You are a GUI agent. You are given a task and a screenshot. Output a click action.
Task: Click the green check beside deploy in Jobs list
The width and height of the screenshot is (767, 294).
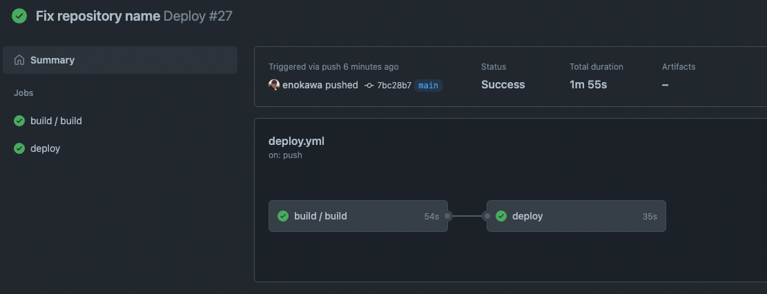pyautogui.click(x=19, y=148)
